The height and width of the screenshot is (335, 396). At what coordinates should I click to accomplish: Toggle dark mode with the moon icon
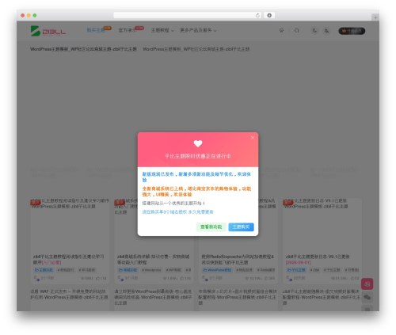314,31
